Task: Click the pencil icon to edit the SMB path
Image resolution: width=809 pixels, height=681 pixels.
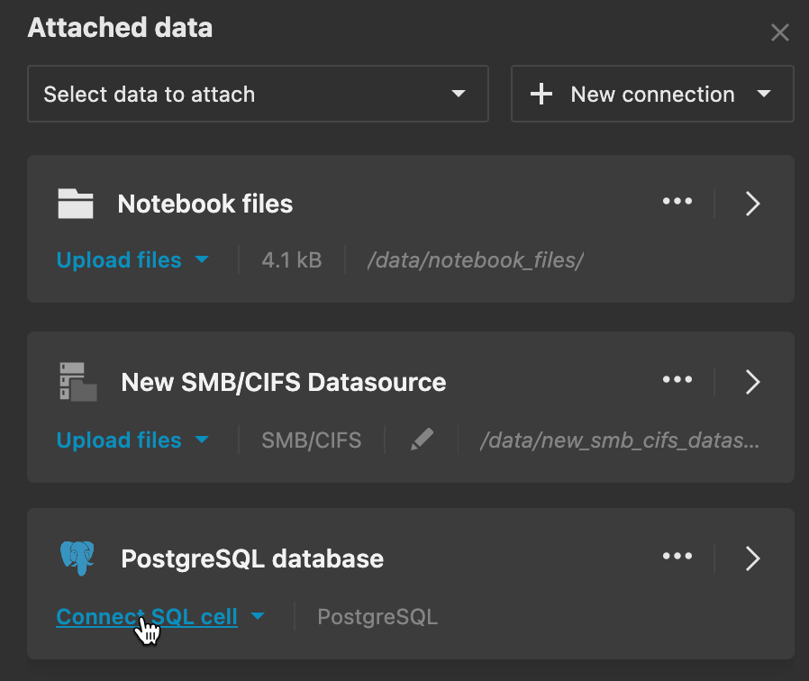Action: tap(422, 440)
